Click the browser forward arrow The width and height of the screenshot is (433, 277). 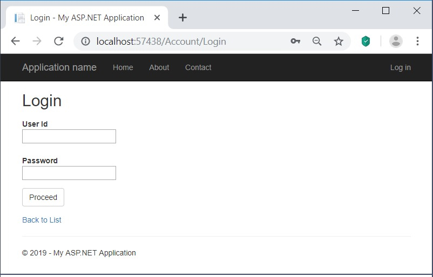pos(37,41)
